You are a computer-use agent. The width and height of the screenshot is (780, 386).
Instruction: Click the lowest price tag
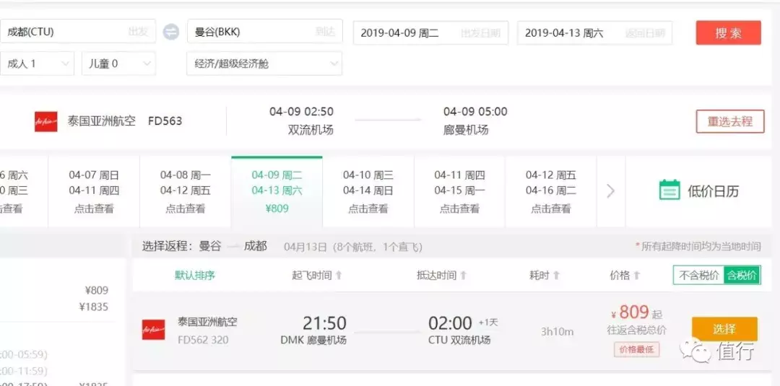coord(636,350)
